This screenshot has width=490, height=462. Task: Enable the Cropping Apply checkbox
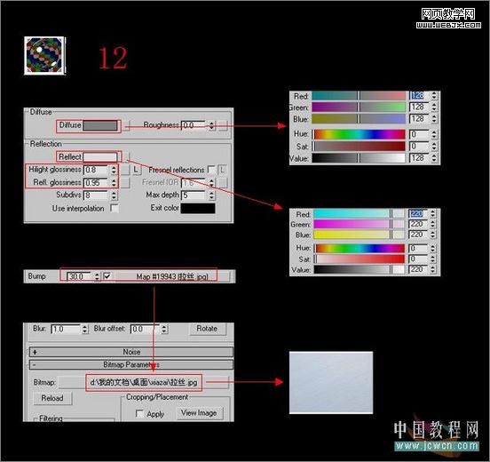[139, 413]
